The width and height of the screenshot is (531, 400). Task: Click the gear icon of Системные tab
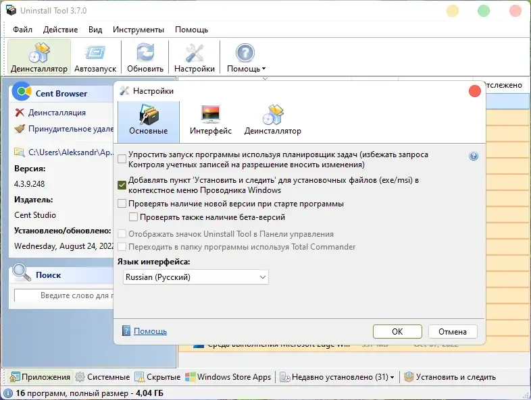80,377
